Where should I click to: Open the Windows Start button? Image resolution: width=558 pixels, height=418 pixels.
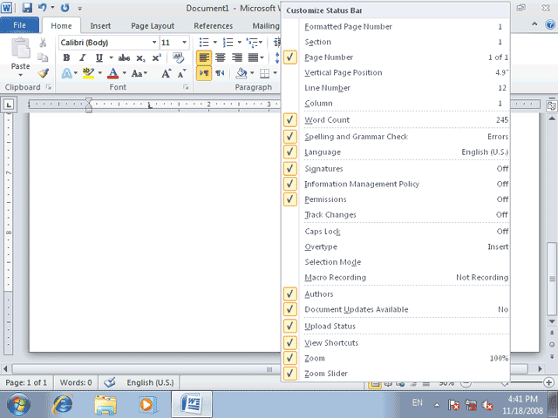(x=18, y=404)
